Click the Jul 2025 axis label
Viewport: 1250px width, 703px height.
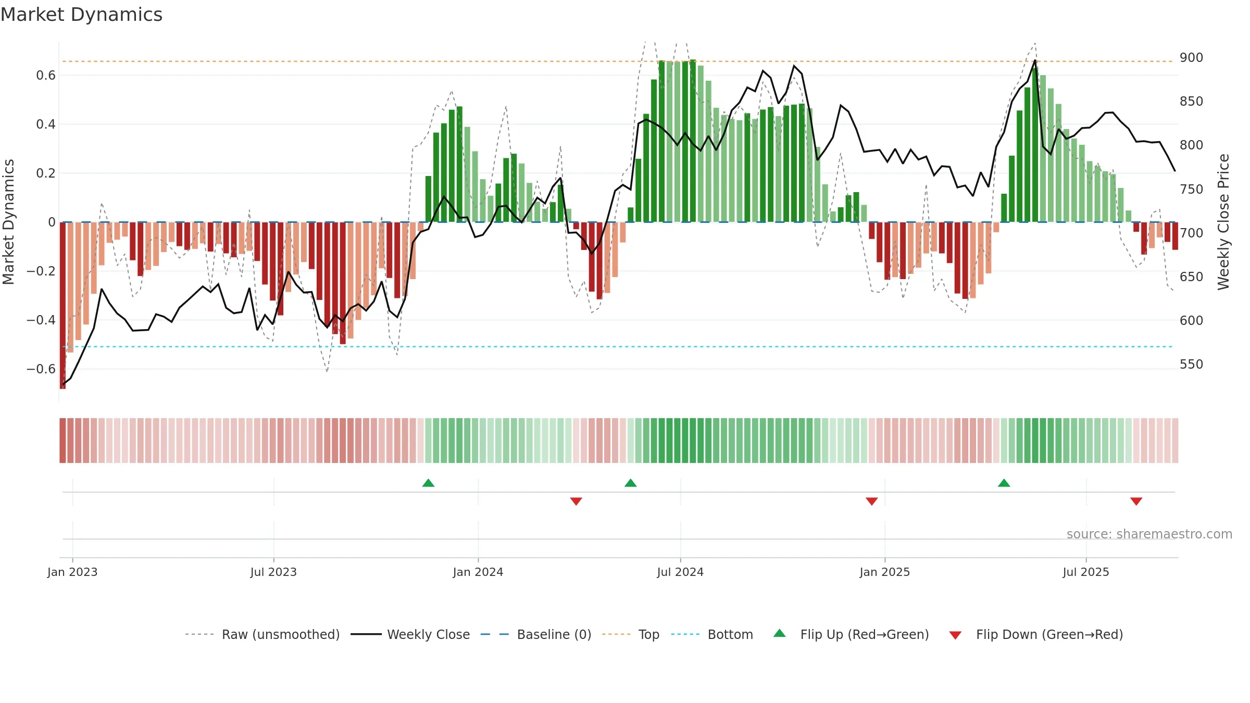(1086, 572)
